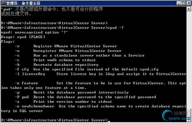The width and height of the screenshot is (192, 123).
Task: Click the '-b' Recreate database repository line
Action: [56, 65]
